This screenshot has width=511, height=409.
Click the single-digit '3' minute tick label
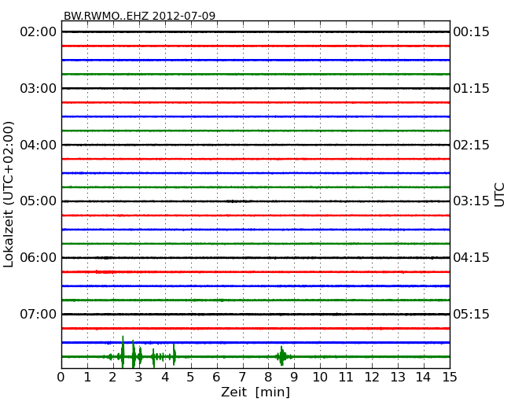[x=139, y=377]
